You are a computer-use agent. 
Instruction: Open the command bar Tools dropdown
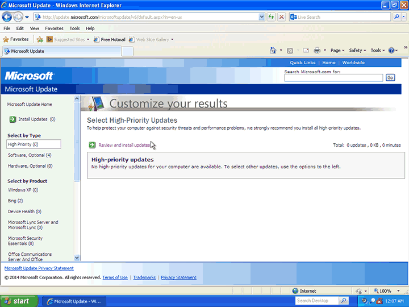(377, 51)
